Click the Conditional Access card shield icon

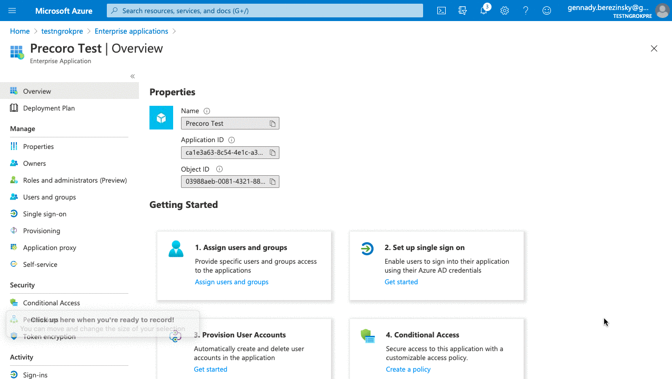click(367, 336)
